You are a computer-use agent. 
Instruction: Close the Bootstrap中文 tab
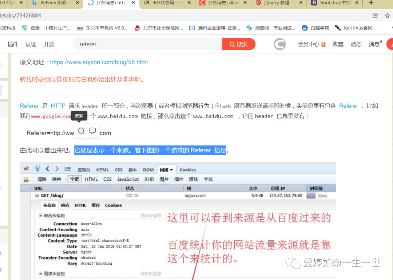point(357,3)
